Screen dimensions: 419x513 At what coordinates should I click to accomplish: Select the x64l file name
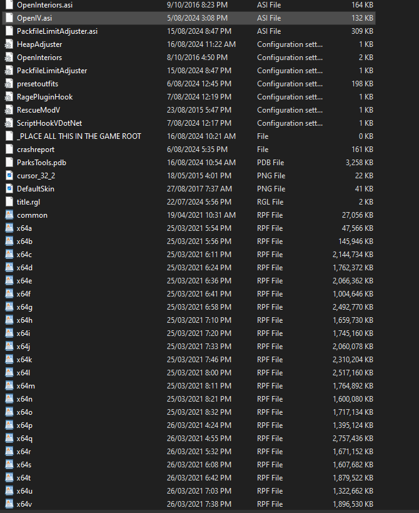click(24, 373)
